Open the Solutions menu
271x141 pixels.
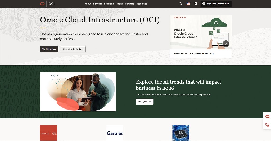pos(109,4)
